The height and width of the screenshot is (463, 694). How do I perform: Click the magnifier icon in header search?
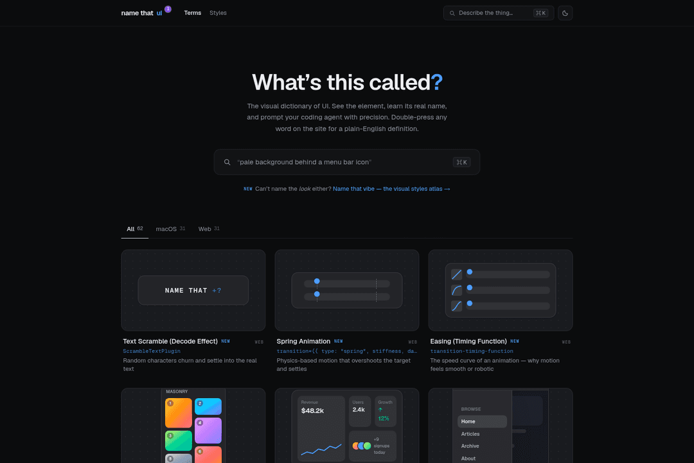(452, 14)
